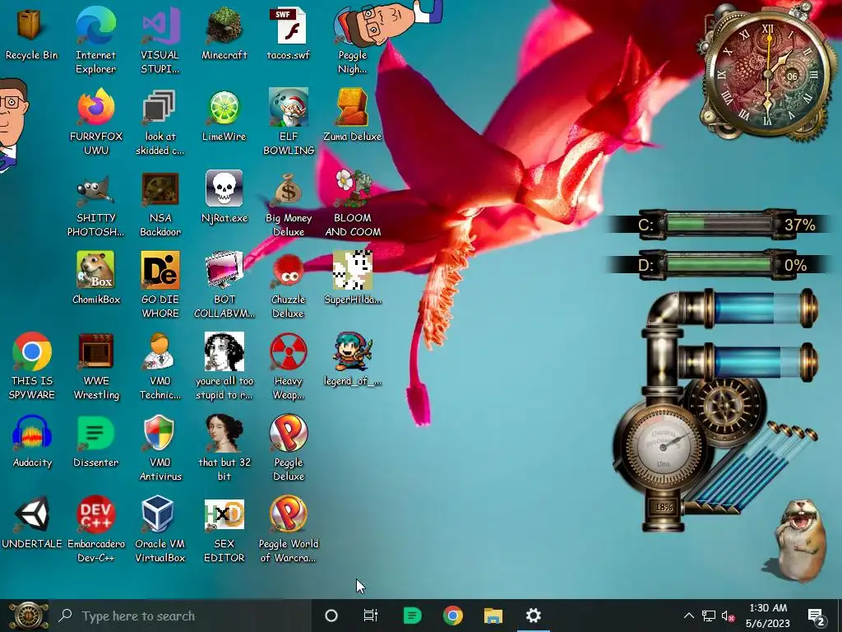Open the steampunk Start button
This screenshot has height=632, width=842.
pos(29,616)
